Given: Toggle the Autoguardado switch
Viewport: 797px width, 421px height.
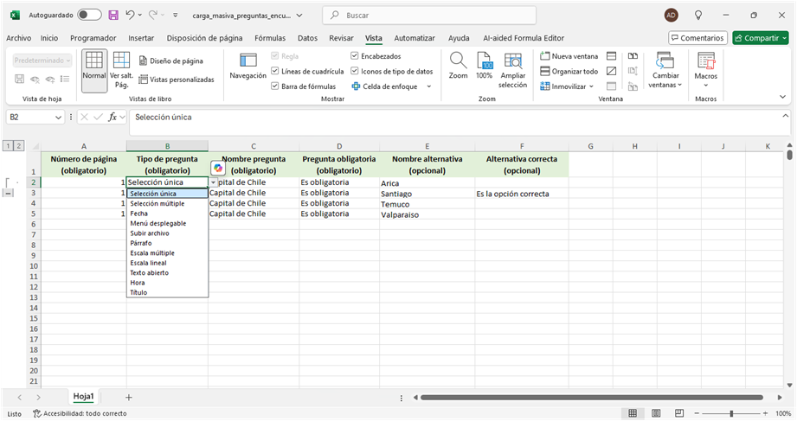Looking at the screenshot, I should point(89,16).
